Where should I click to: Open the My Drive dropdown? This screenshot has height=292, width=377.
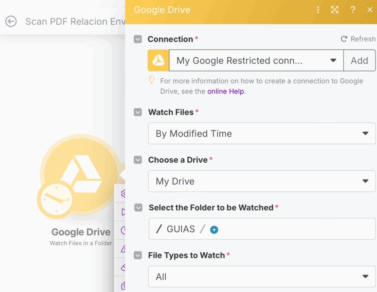point(262,181)
